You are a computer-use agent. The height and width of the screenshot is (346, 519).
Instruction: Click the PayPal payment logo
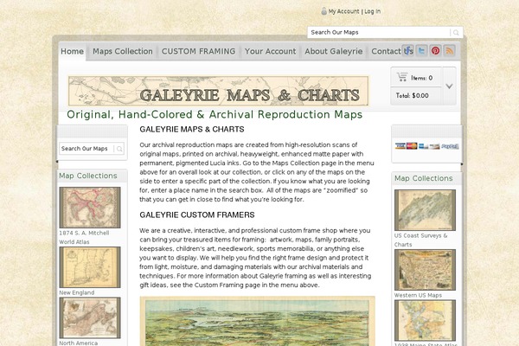click(450, 146)
